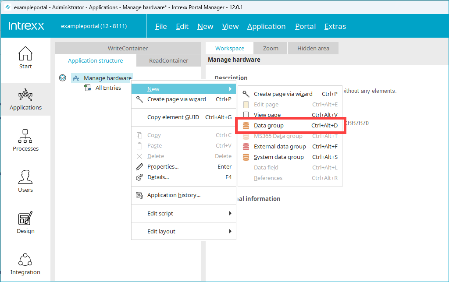Open the View menu
The height and width of the screenshot is (282, 449).
pos(230,26)
